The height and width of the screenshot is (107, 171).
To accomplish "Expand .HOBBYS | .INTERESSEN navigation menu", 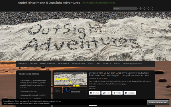I will click(47, 64).
